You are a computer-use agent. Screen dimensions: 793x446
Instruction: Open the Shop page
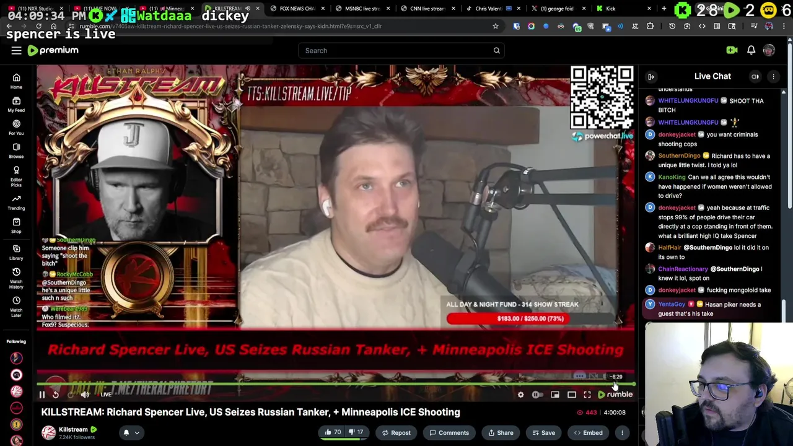coord(16,225)
